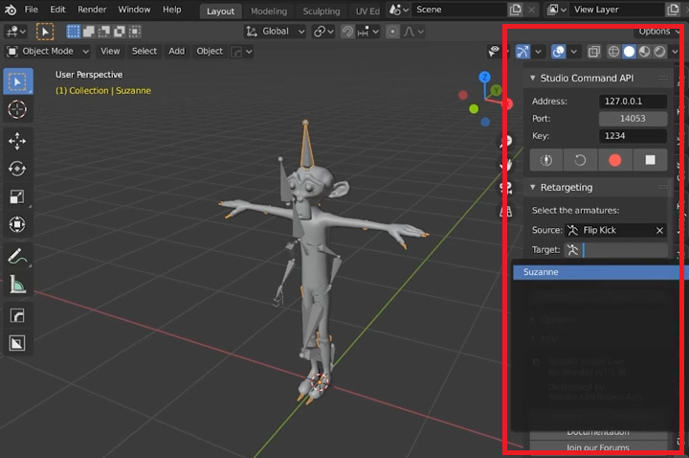The height and width of the screenshot is (458, 689).
Task: Toggle viewport overlays display
Action: pos(559,52)
